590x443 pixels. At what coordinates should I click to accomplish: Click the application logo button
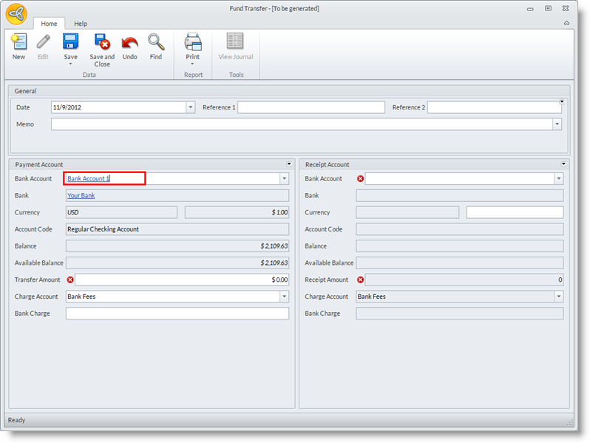pyautogui.click(x=16, y=14)
